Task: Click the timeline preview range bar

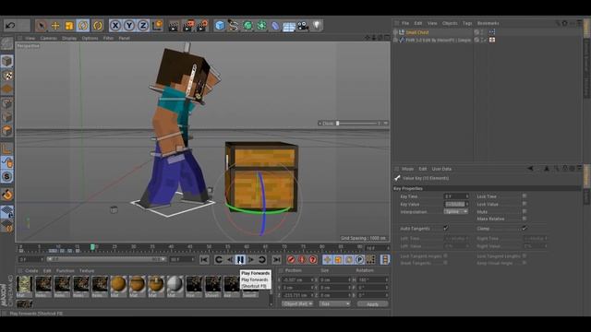Action: 107,259
